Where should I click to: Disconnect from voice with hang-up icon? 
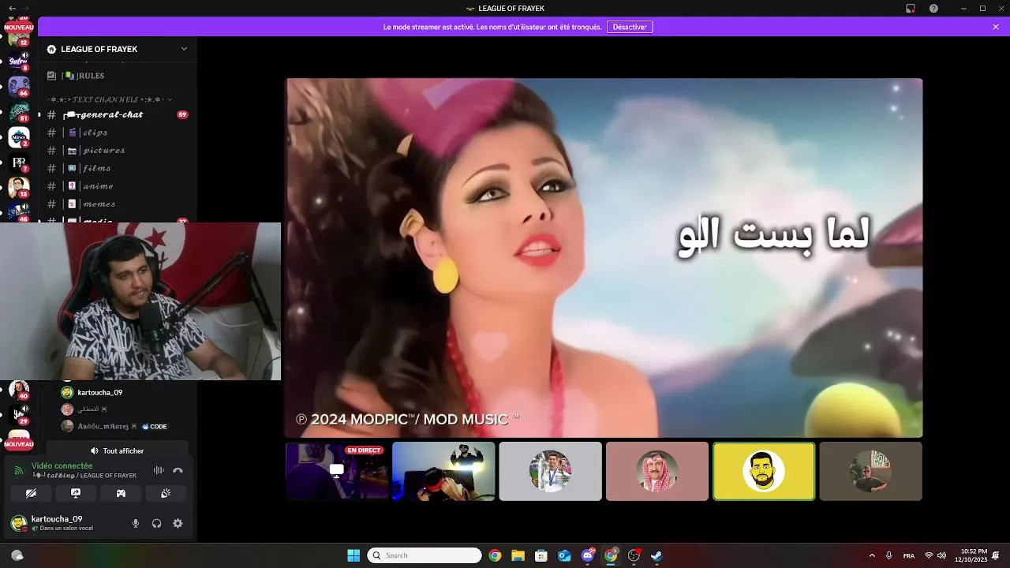pos(178,470)
